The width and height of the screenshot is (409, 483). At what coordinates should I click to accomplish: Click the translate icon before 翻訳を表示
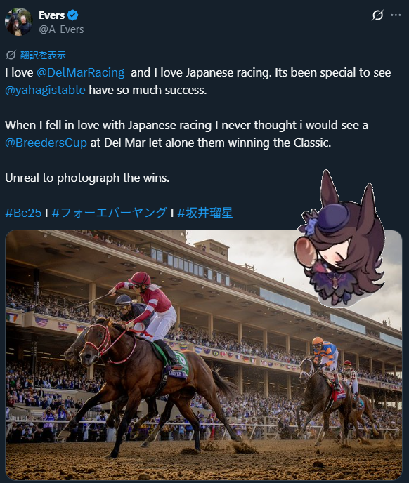pyautogui.click(x=11, y=55)
